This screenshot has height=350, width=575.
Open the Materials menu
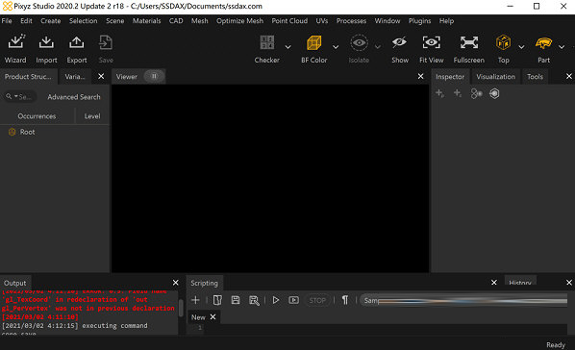(147, 21)
